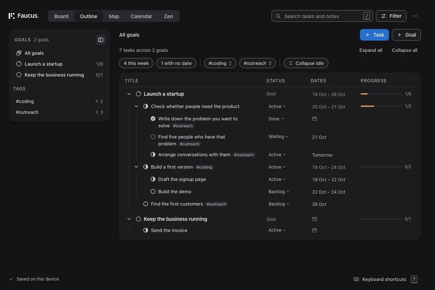Click calendar icon on Write down the problem row
The width and height of the screenshot is (435, 290).
(x=315, y=119)
